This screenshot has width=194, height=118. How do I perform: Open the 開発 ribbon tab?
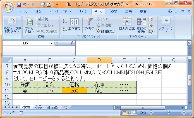143,12
